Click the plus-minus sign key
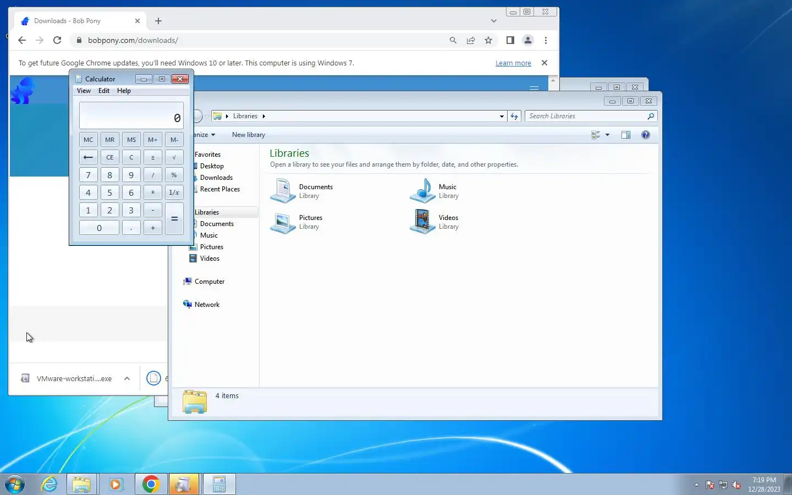 point(152,157)
